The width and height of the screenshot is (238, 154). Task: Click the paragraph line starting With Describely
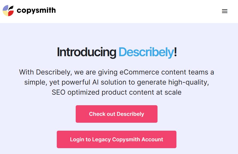[x=116, y=72]
